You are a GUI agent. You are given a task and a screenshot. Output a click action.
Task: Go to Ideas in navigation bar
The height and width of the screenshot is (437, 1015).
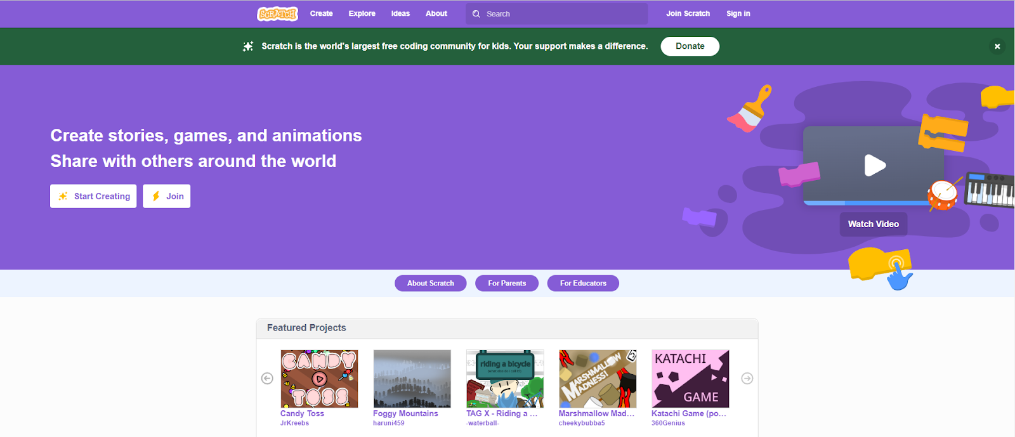(400, 13)
